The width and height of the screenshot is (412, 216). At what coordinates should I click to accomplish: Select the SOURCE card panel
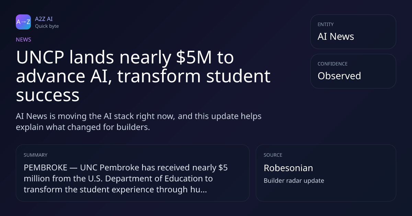point(326,173)
